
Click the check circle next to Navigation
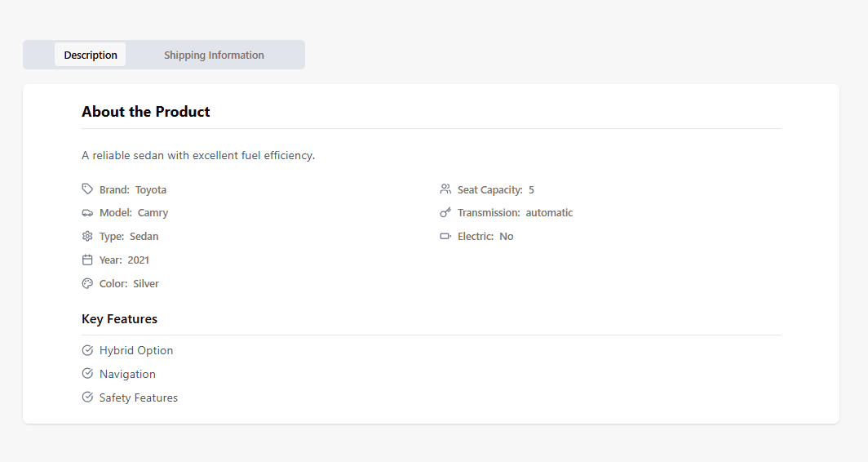[x=87, y=374]
